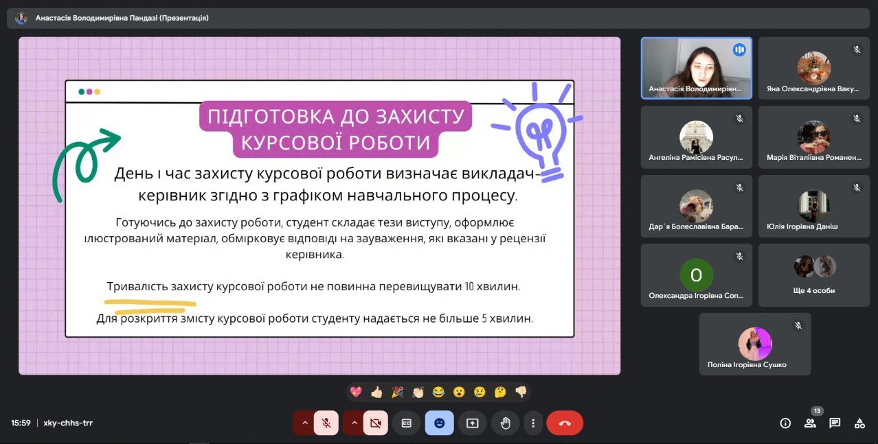Select Поліна Ігорівна Сушко's video tile
The width and height of the screenshot is (878, 444).
pos(755,344)
